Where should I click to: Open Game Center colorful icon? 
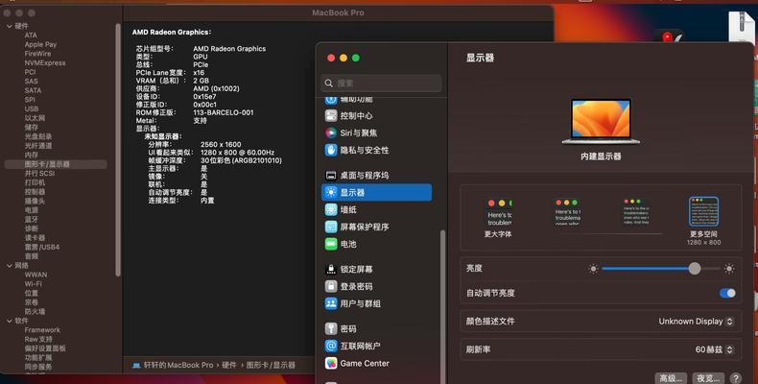pos(331,363)
